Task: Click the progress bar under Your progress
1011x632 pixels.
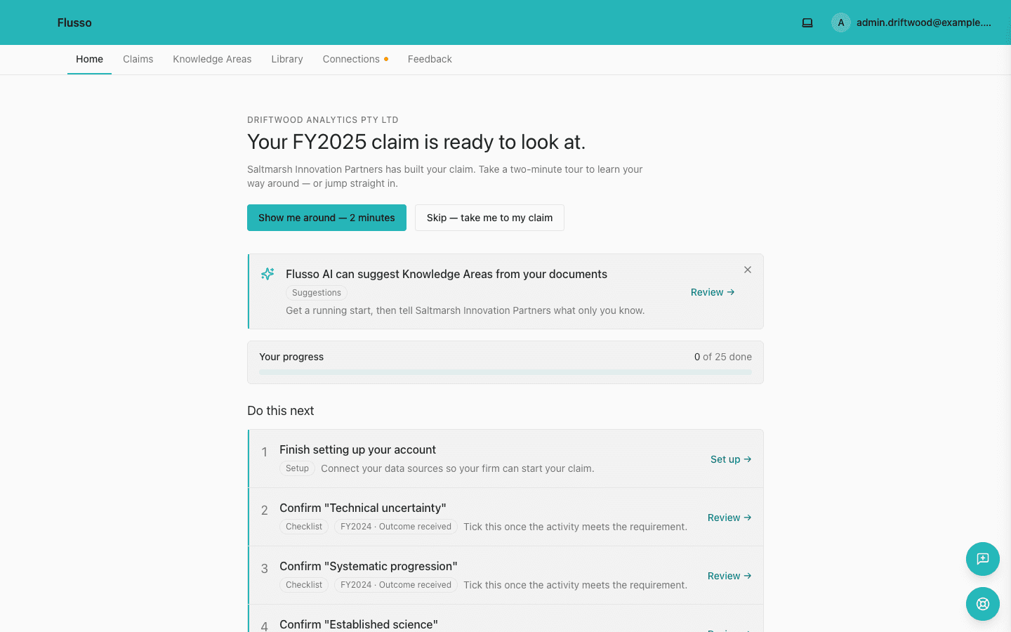Action: [505, 372]
